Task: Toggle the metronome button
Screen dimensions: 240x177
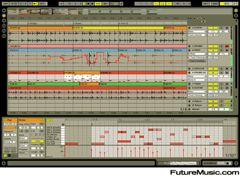Action: [x=35, y=3]
